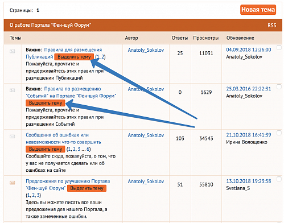Click the 'Автор' column header
This screenshot has width=284, height=223.
pos(131,38)
